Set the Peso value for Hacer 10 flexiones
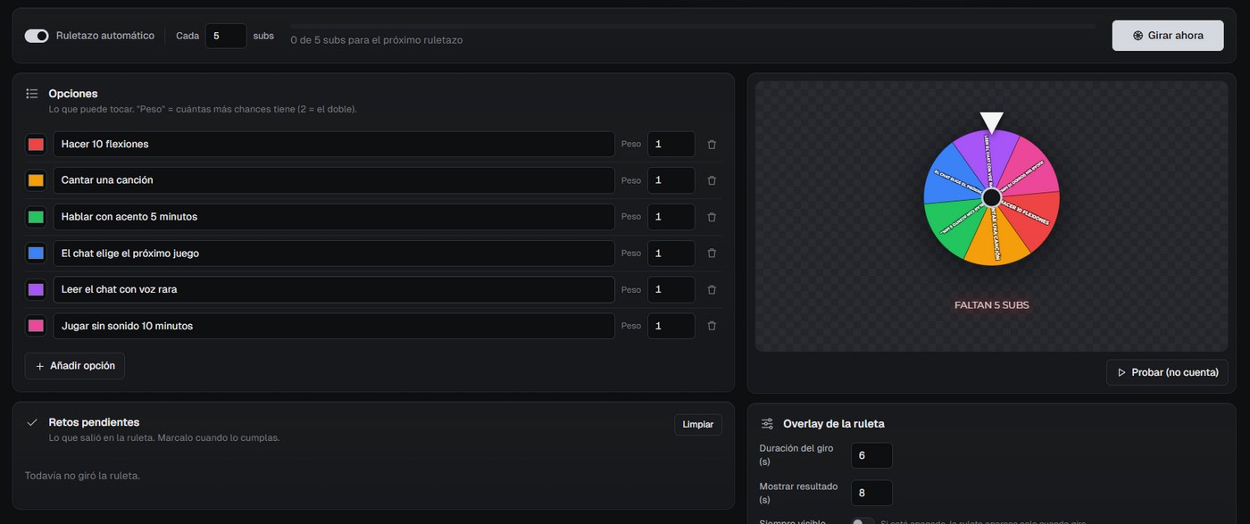Screen dimensions: 1250x524 (x=671, y=144)
